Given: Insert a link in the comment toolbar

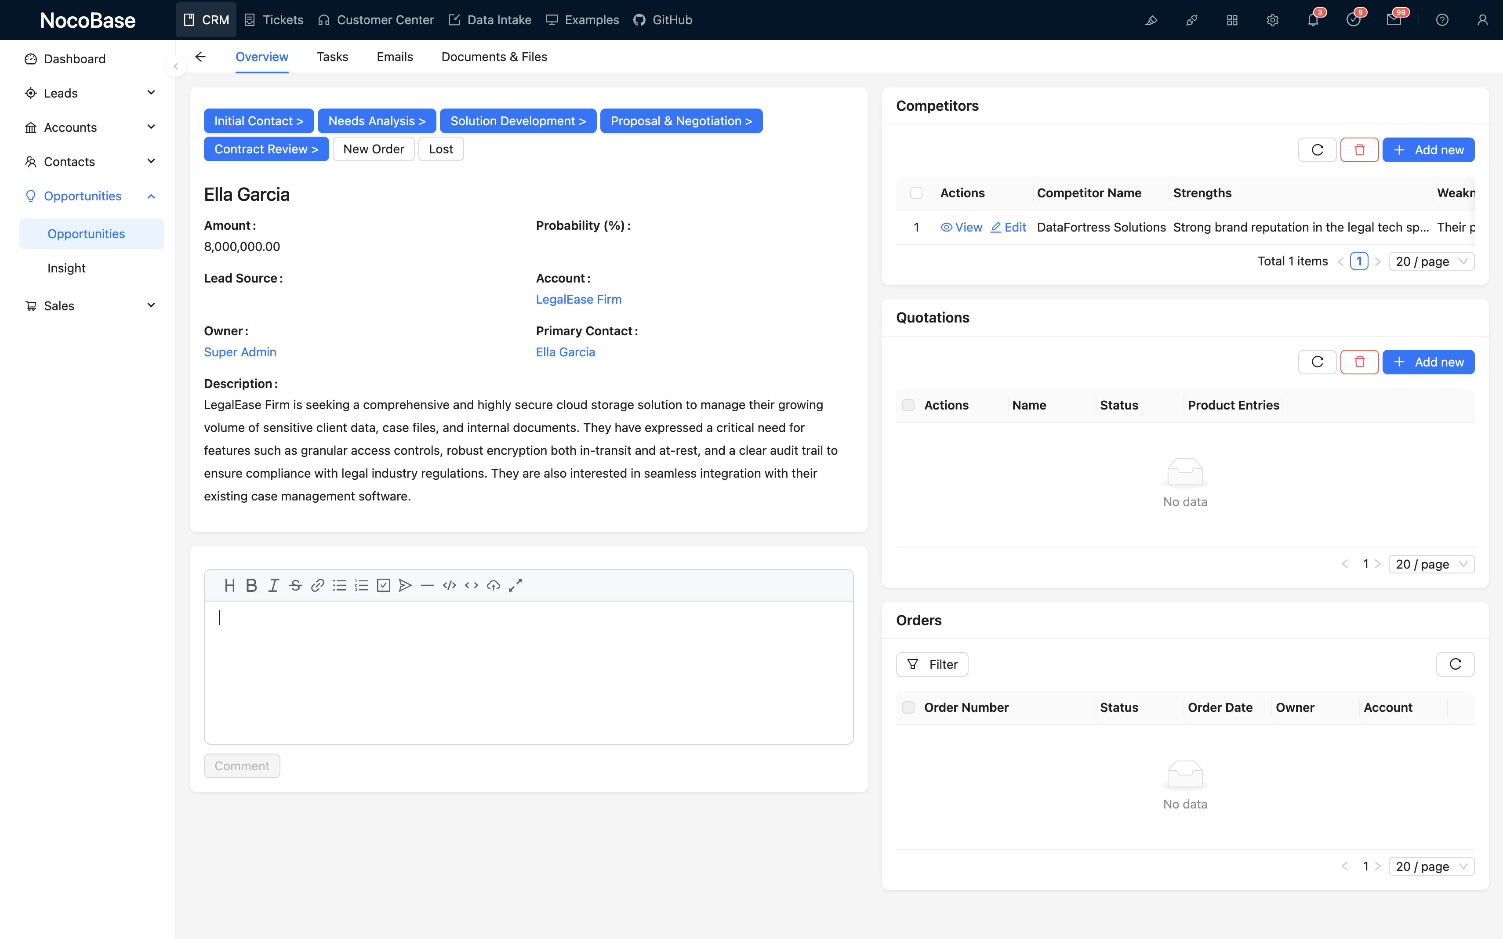Looking at the screenshot, I should coord(317,585).
